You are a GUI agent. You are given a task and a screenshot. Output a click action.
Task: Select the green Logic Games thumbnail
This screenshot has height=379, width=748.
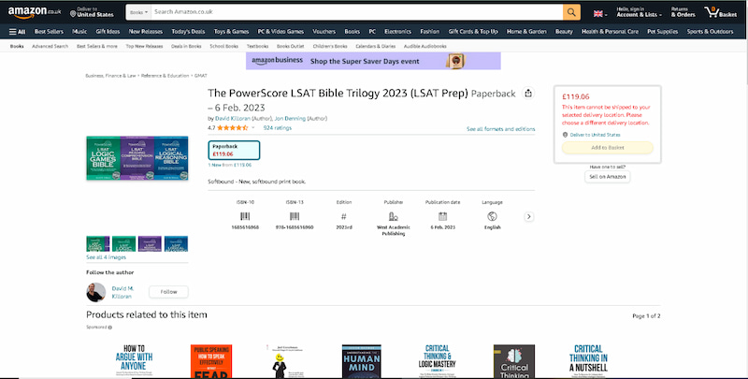(124, 244)
